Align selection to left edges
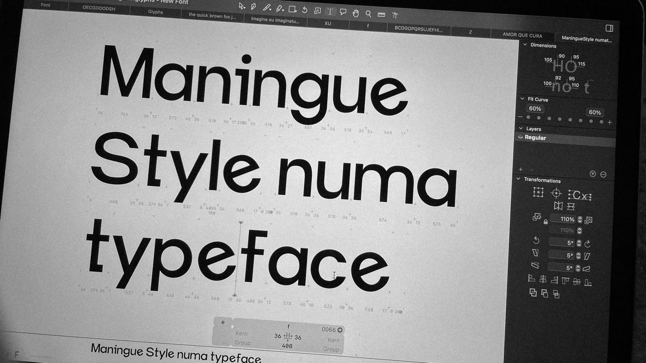 (x=532, y=278)
